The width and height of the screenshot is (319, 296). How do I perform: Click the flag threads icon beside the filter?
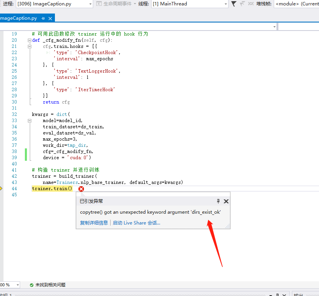tap(242, 4)
